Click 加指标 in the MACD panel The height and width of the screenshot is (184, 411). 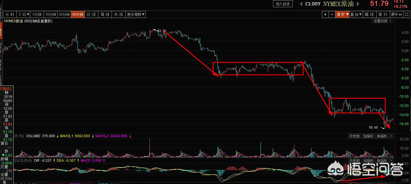368,161
